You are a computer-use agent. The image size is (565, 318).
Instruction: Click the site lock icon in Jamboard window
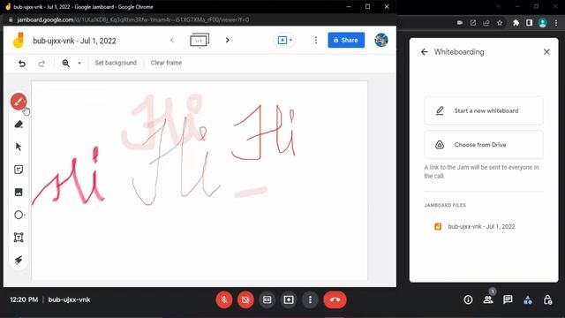click(11, 19)
